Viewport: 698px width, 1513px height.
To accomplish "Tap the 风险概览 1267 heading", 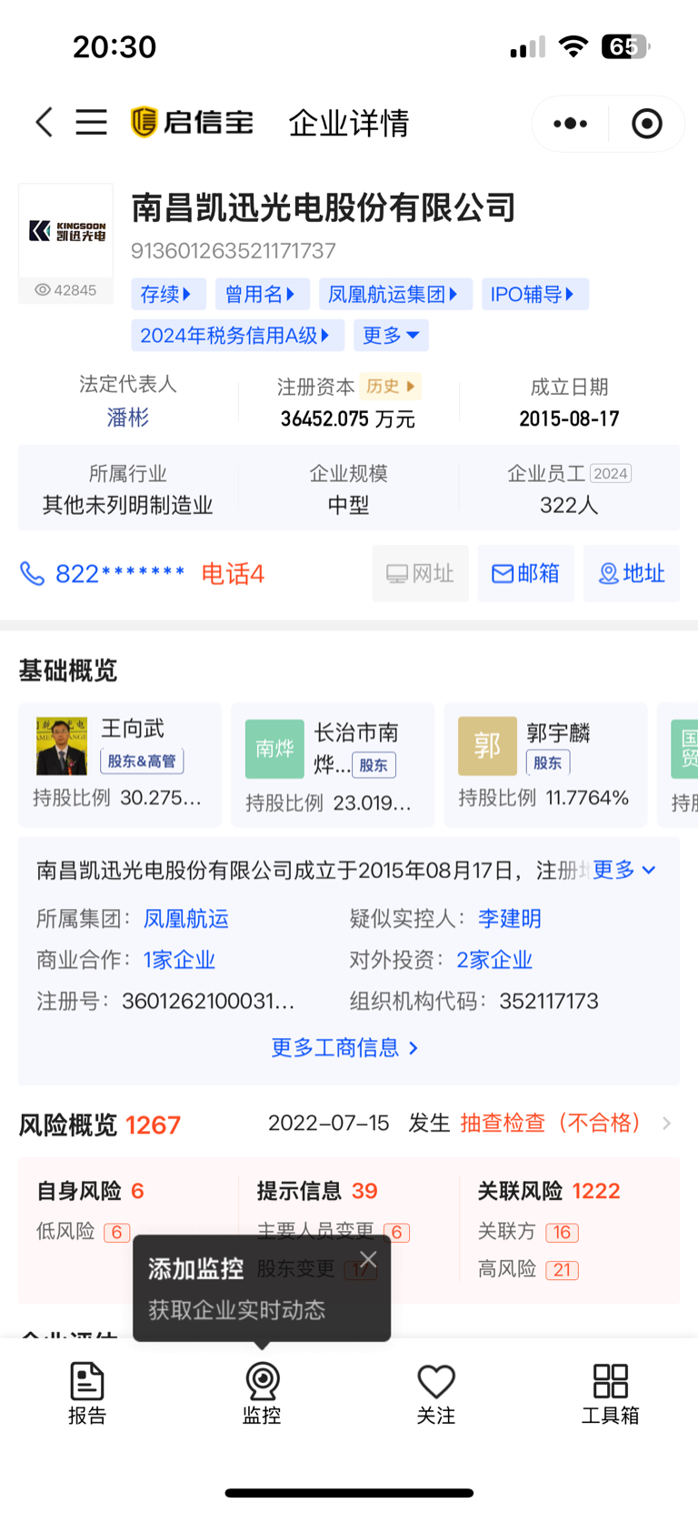I will point(100,1125).
